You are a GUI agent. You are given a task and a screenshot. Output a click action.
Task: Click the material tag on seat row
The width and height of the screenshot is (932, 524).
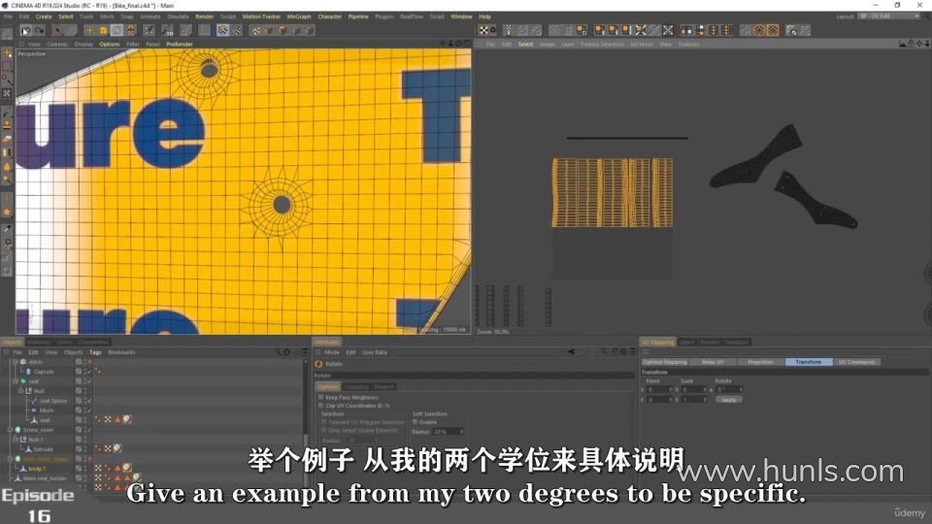coord(127,419)
